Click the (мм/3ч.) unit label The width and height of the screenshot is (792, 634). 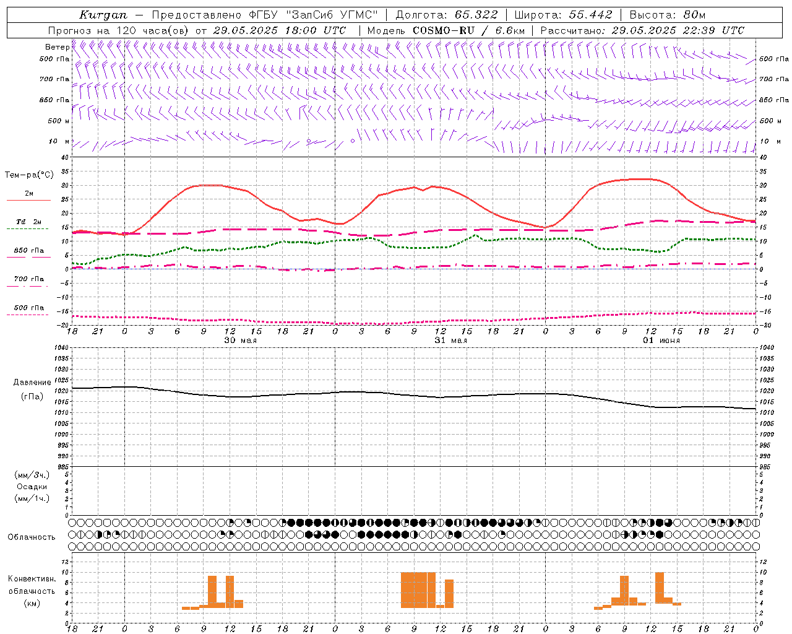click(32, 475)
